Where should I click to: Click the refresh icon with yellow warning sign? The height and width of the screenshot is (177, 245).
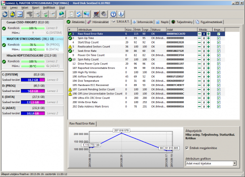click(x=12, y=14)
